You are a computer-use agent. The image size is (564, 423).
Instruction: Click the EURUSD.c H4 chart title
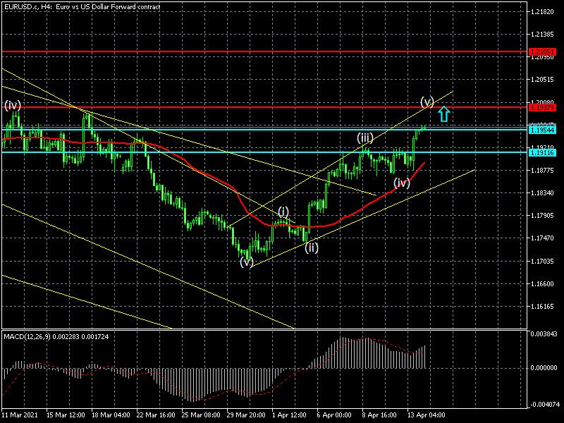pyautogui.click(x=82, y=7)
